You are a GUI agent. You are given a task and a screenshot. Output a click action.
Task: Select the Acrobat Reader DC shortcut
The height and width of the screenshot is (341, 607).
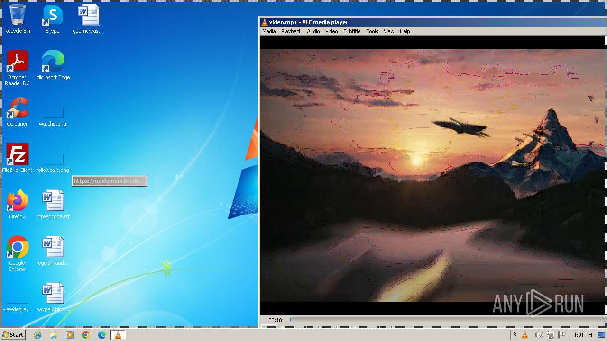click(x=17, y=68)
